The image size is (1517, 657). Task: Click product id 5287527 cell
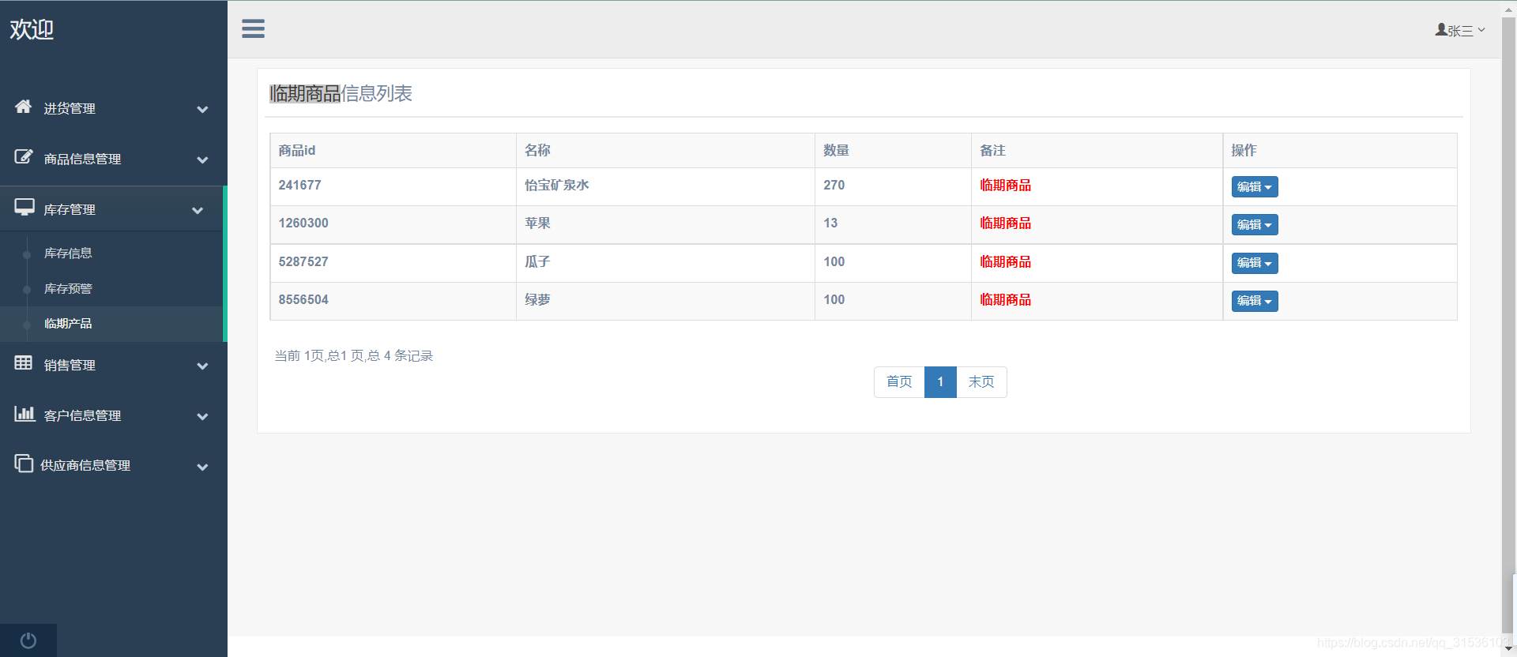393,263
